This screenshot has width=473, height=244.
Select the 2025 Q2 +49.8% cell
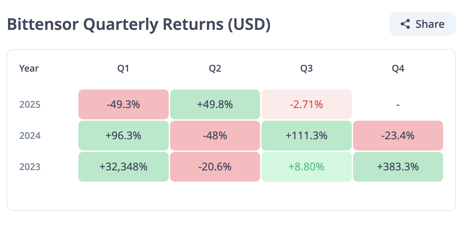click(215, 104)
